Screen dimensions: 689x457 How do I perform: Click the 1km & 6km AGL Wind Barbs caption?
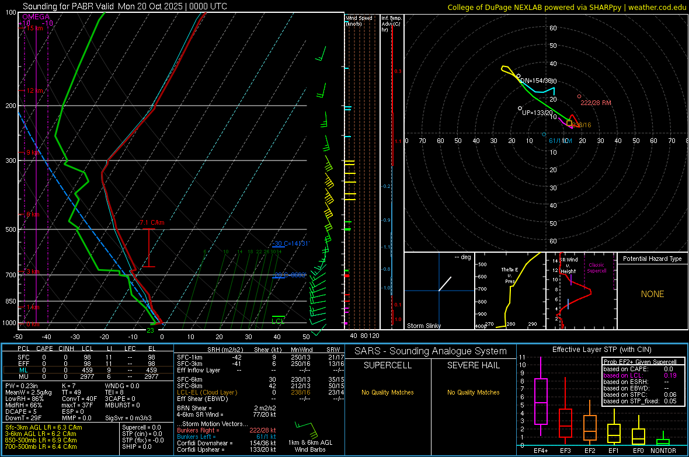point(310,446)
